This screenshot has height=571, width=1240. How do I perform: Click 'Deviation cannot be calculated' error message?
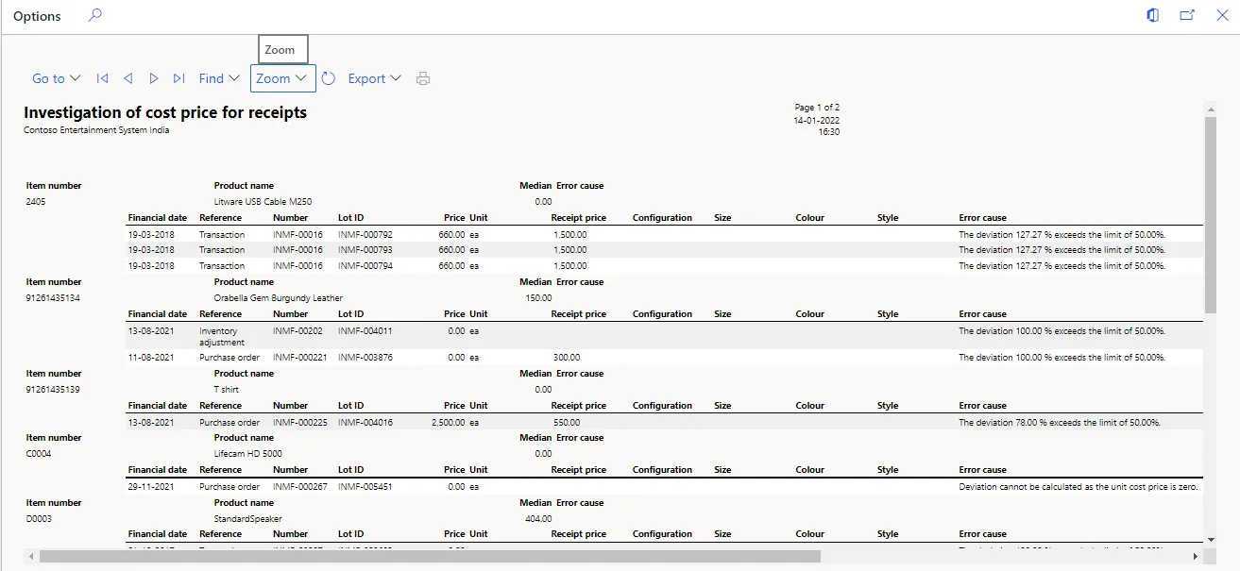(x=1078, y=486)
